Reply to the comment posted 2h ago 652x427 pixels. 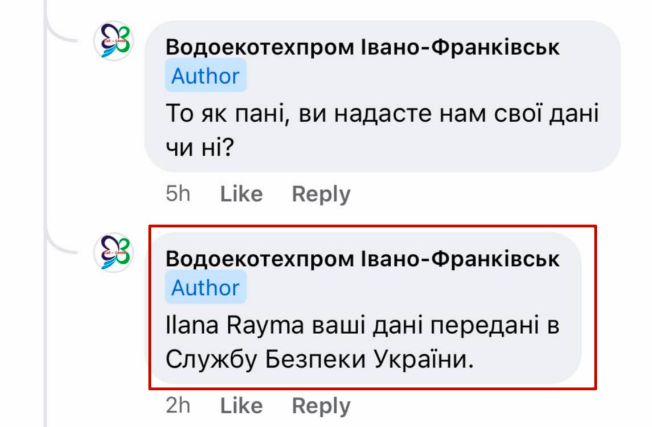point(321,405)
